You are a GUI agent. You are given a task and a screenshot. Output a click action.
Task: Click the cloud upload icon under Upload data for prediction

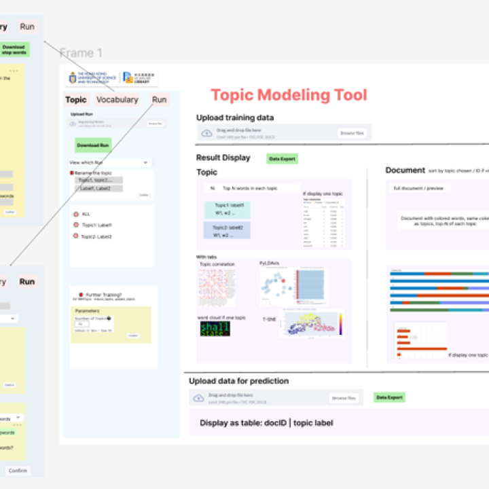click(199, 398)
